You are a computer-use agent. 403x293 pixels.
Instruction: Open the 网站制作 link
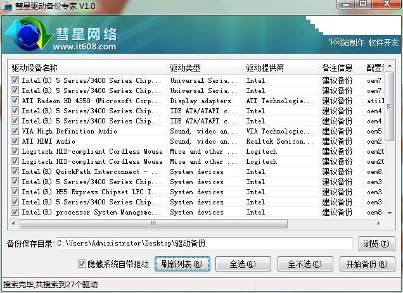pos(348,42)
